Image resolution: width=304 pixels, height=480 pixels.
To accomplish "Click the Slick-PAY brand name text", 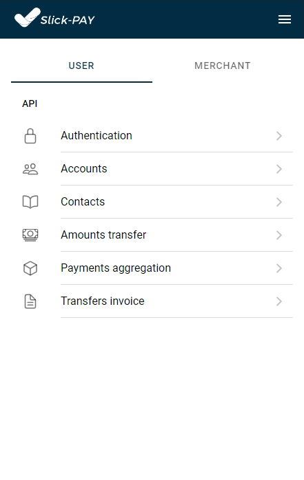I will [68, 20].
